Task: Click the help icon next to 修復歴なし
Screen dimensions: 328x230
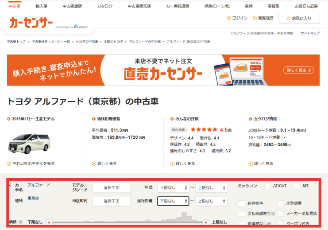Action: click(269, 223)
